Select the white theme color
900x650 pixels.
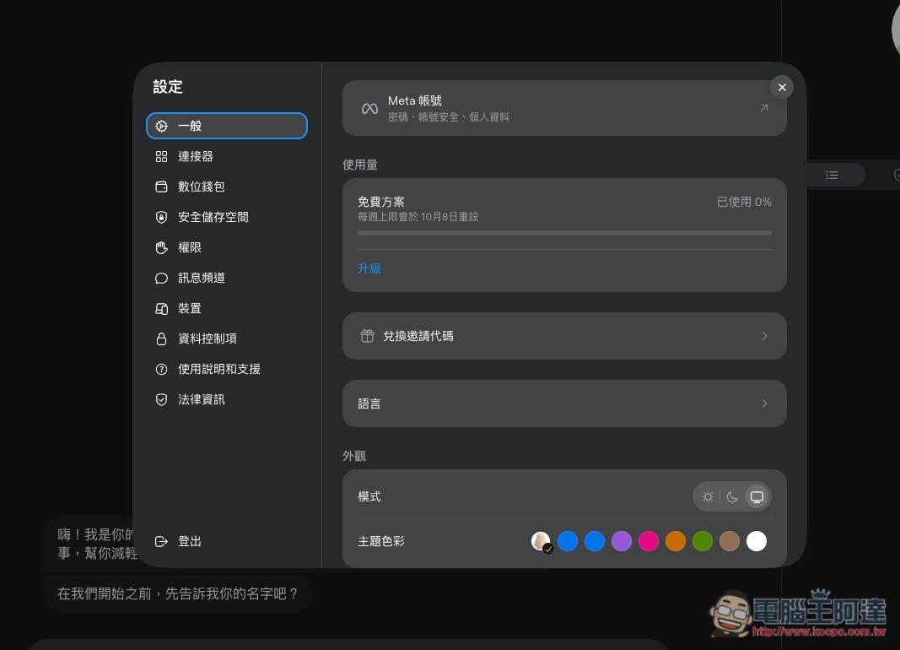click(x=757, y=541)
